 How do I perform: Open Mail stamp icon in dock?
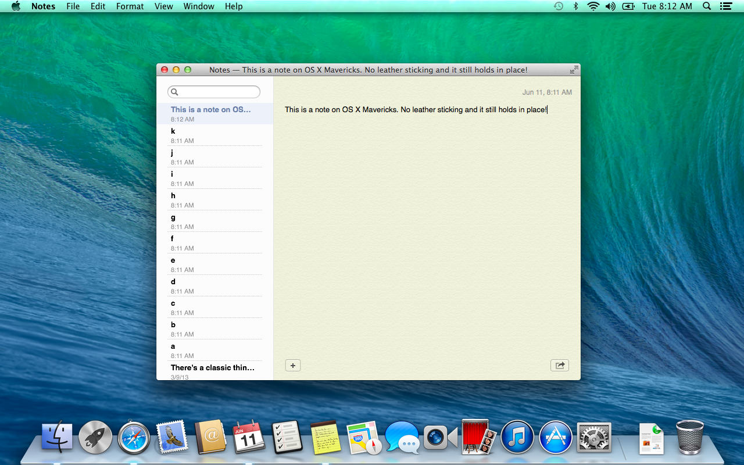172,437
